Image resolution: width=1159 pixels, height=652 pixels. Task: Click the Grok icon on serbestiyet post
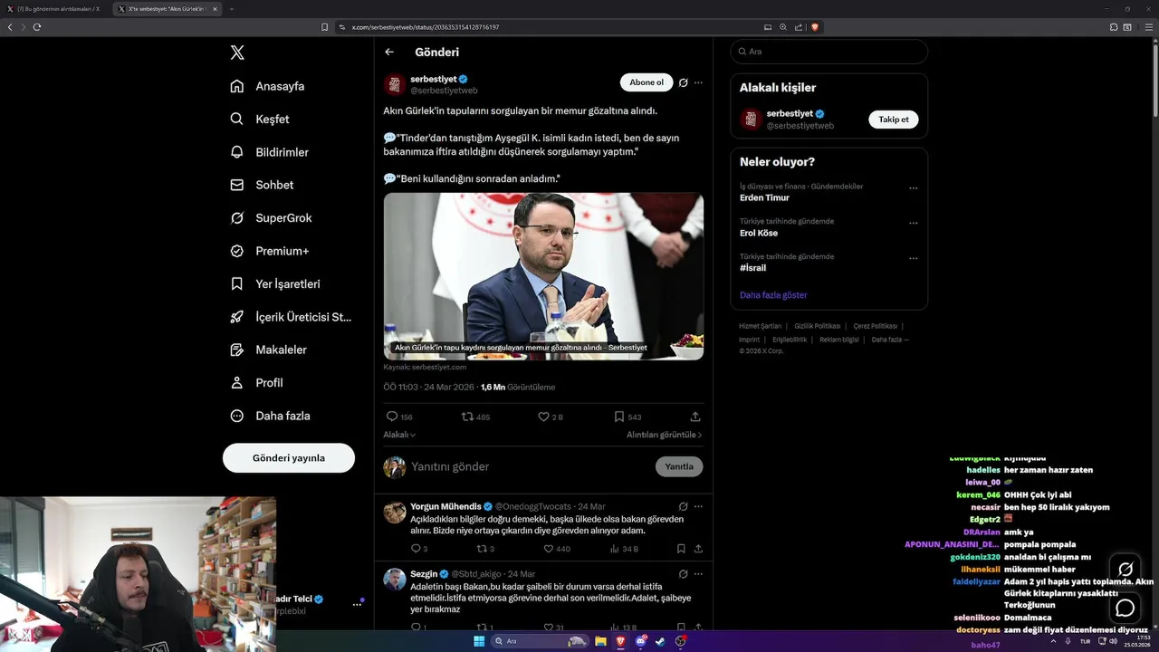click(x=684, y=82)
